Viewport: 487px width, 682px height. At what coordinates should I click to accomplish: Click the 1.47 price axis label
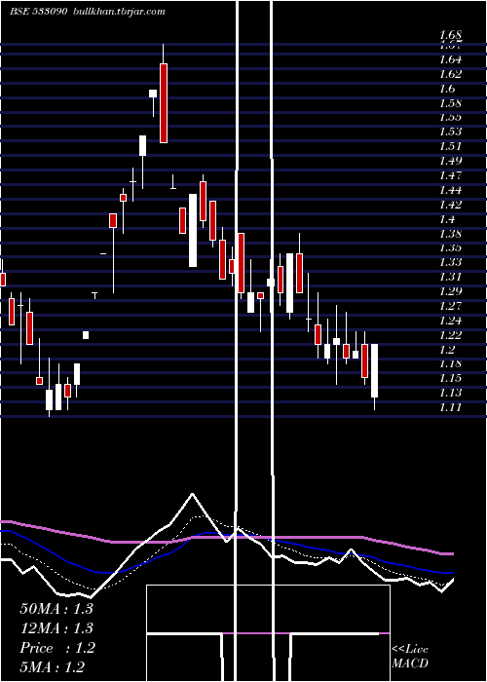click(x=450, y=175)
